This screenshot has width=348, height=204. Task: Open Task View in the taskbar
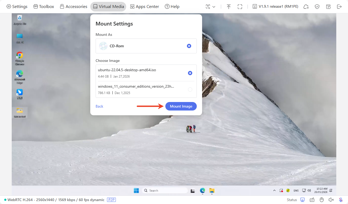tap(193, 190)
